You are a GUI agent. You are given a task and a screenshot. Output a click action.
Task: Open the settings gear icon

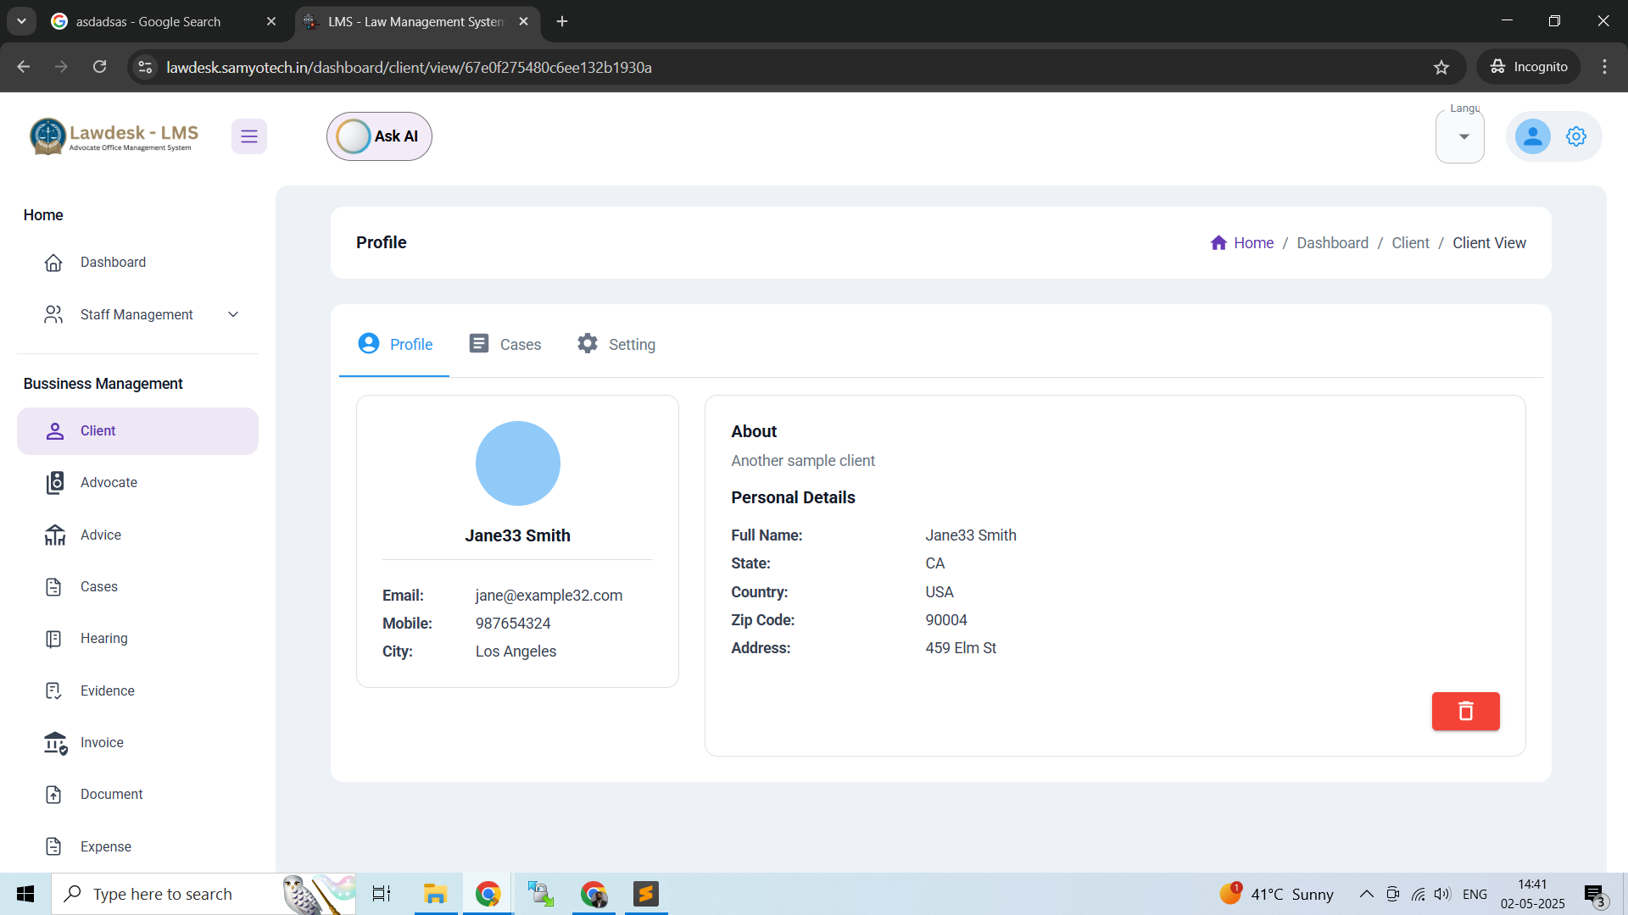[1576, 136]
